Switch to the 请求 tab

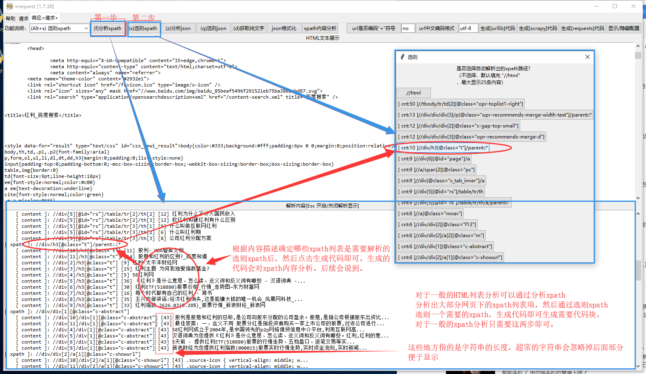click(24, 18)
